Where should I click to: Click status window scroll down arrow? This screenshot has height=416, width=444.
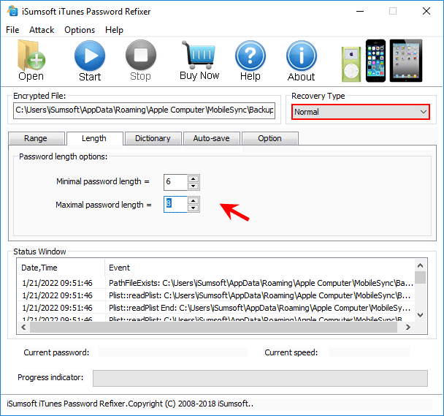pos(420,315)
